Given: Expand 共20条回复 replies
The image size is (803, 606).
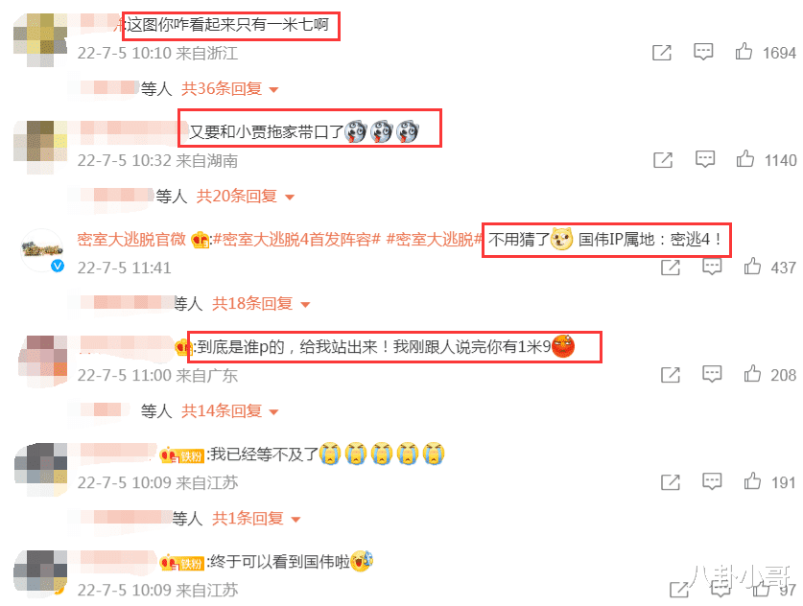Looking at the screenshot, I should [x=246, y=197].
